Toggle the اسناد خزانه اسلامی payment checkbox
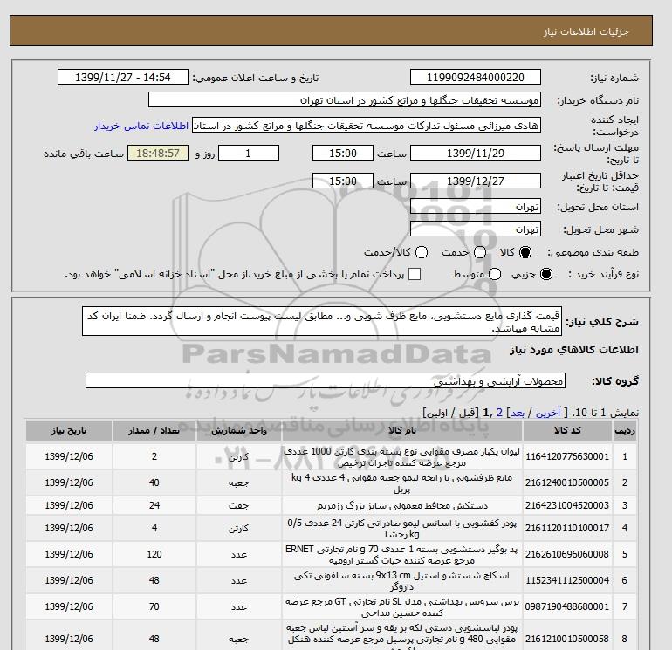Screen dimensions: 672x650 click(415, 274)
